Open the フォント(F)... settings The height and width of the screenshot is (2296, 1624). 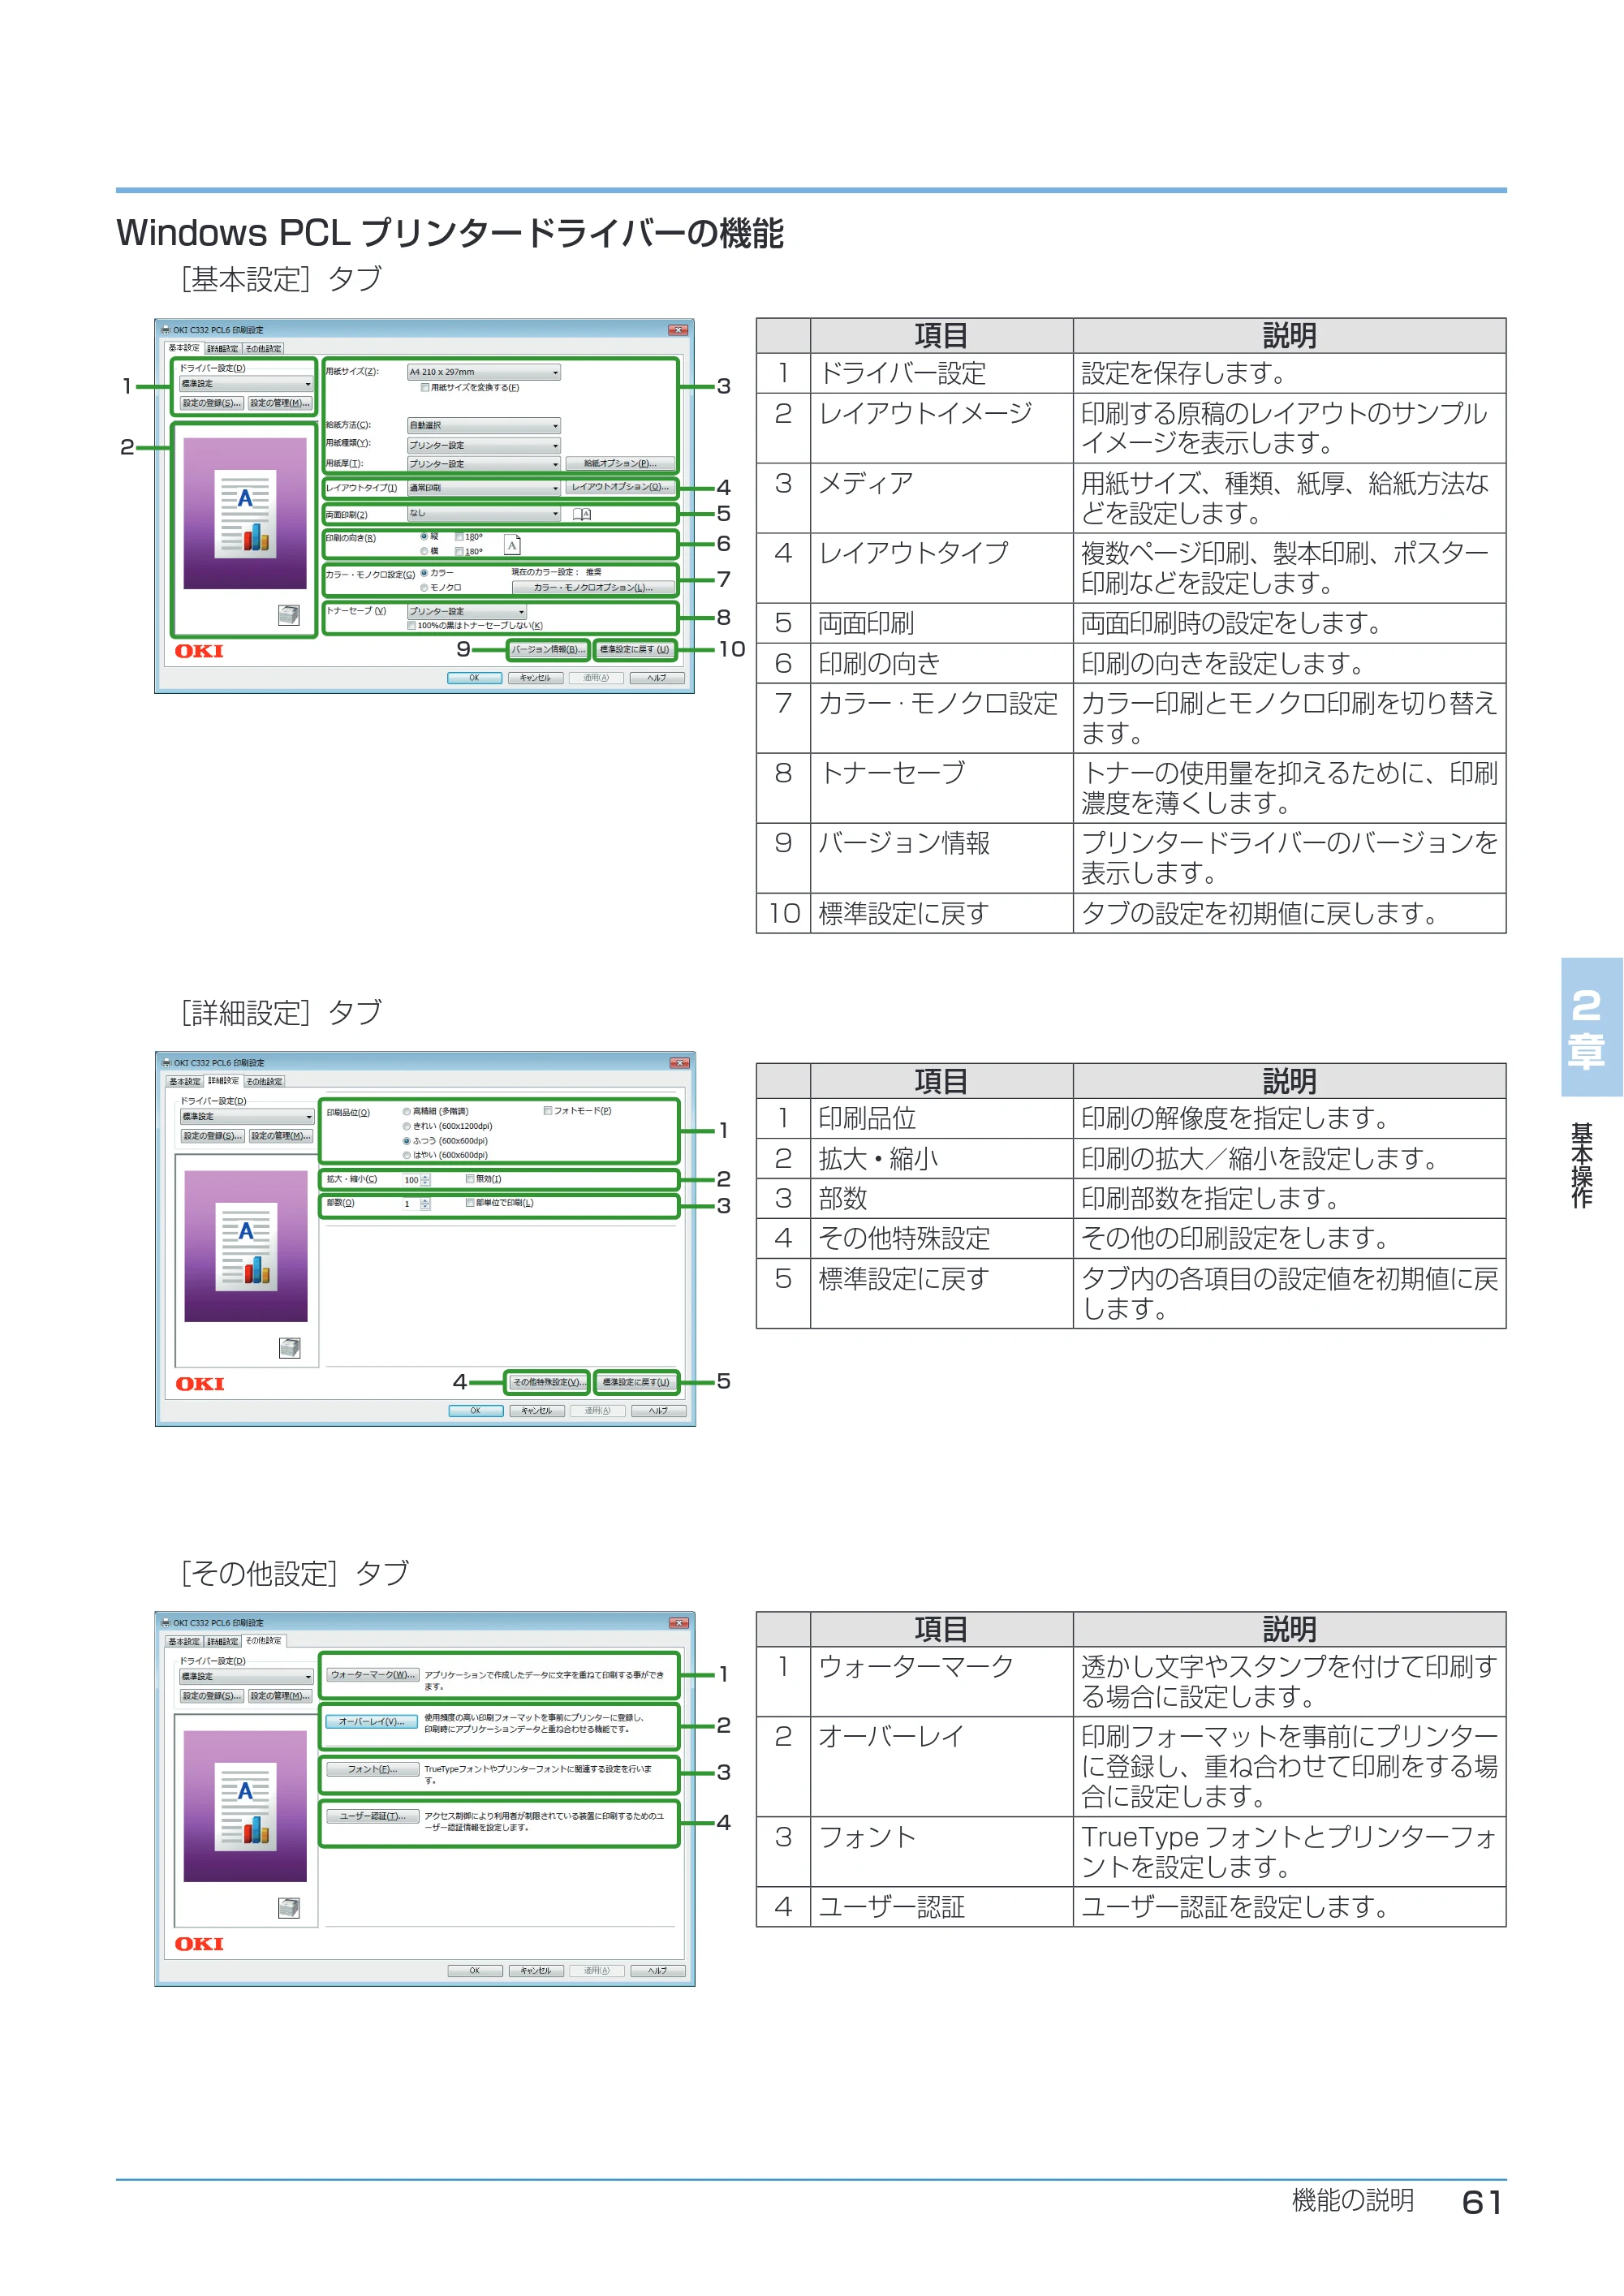pos(372,1770)
